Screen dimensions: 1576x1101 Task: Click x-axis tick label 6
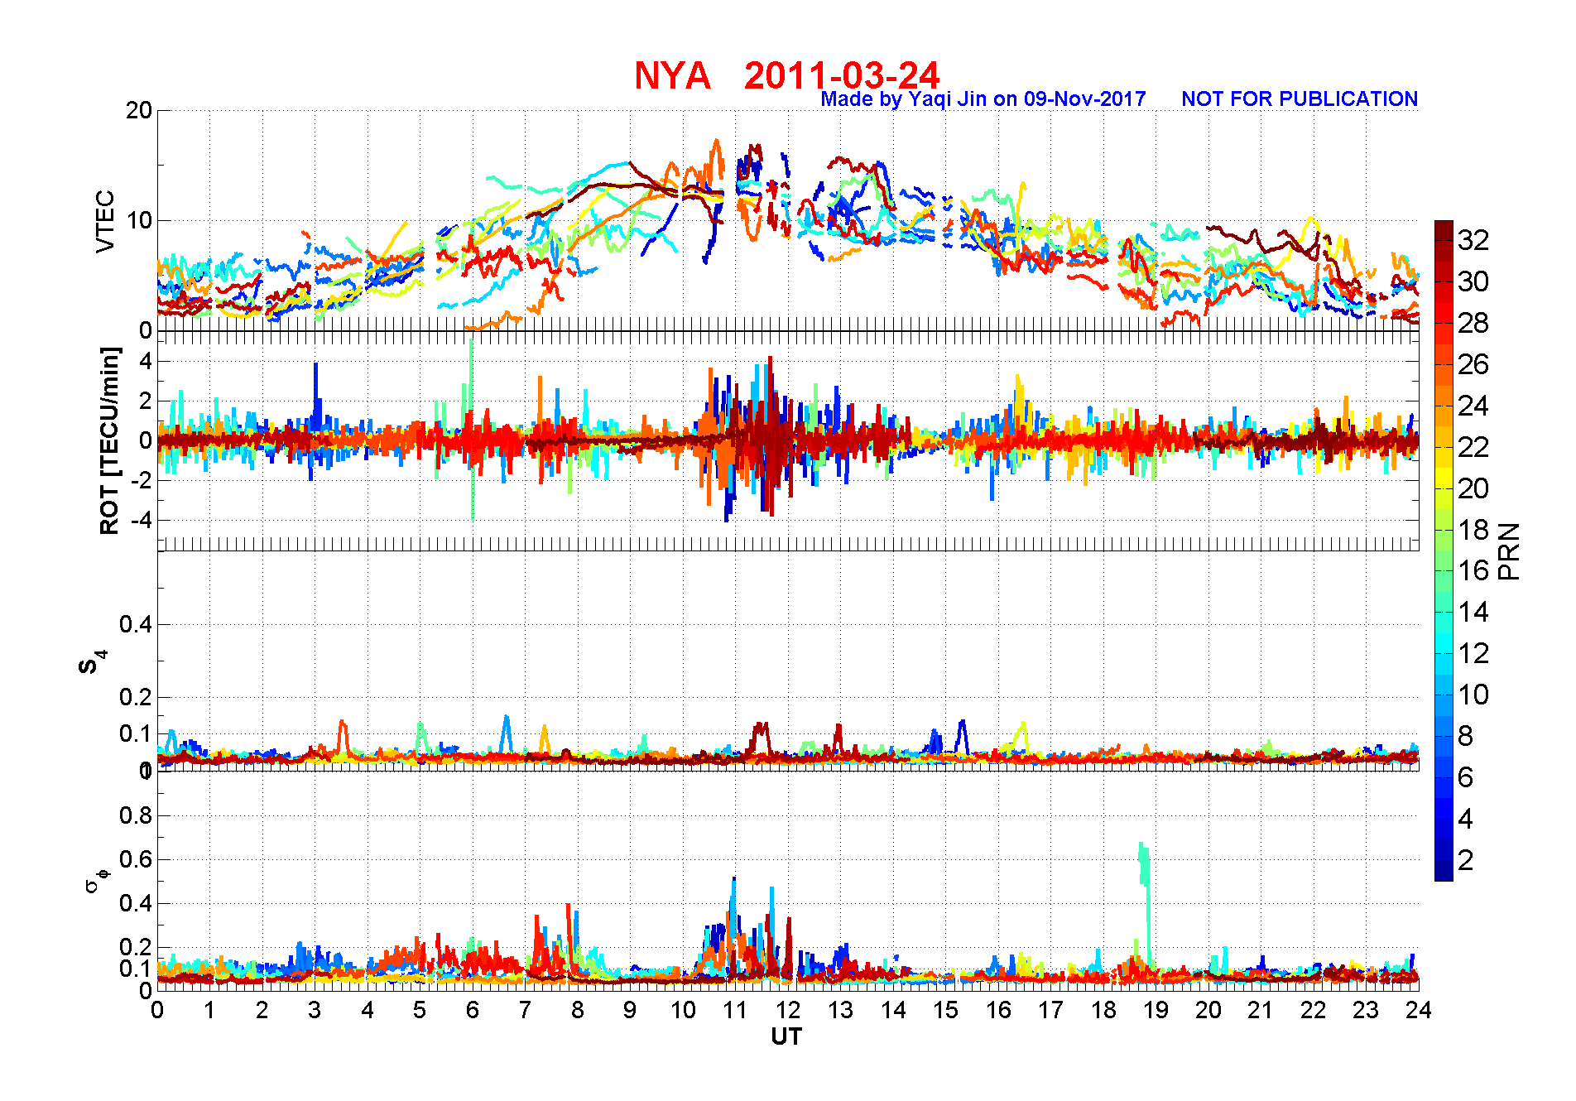pos(473,1010)
